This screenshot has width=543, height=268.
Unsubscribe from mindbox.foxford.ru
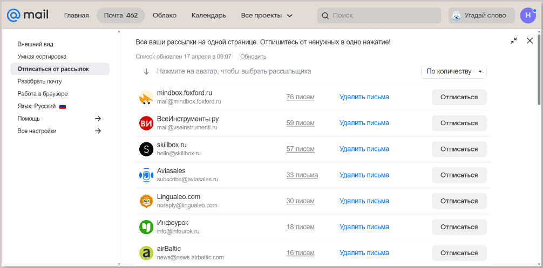point(459,97)
